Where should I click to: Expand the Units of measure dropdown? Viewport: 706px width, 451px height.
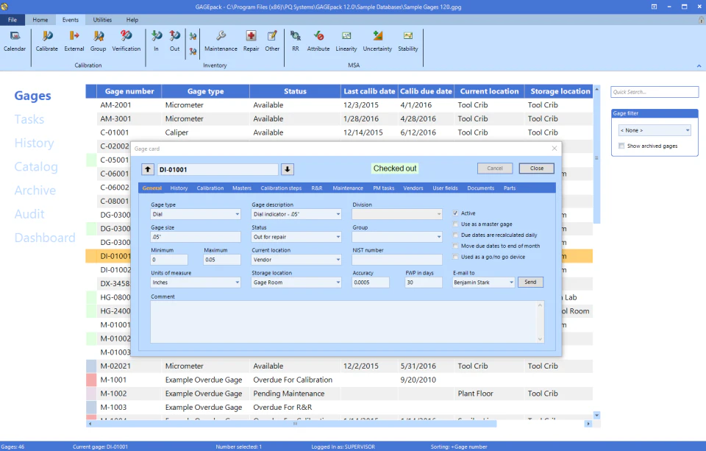click(235, 283)
